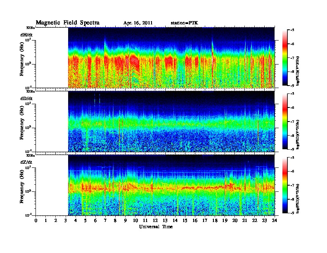
Task: Click the "Universal Time" axis title
Action: pos(156,227)
